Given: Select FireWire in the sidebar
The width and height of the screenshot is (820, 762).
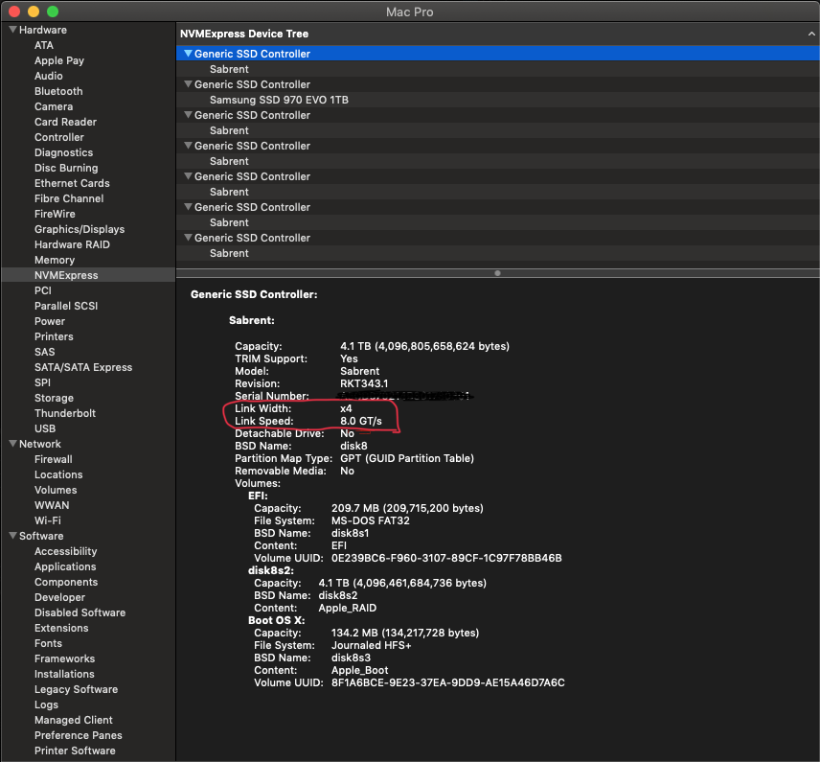Looking at the screenshot, I should 55,214.
